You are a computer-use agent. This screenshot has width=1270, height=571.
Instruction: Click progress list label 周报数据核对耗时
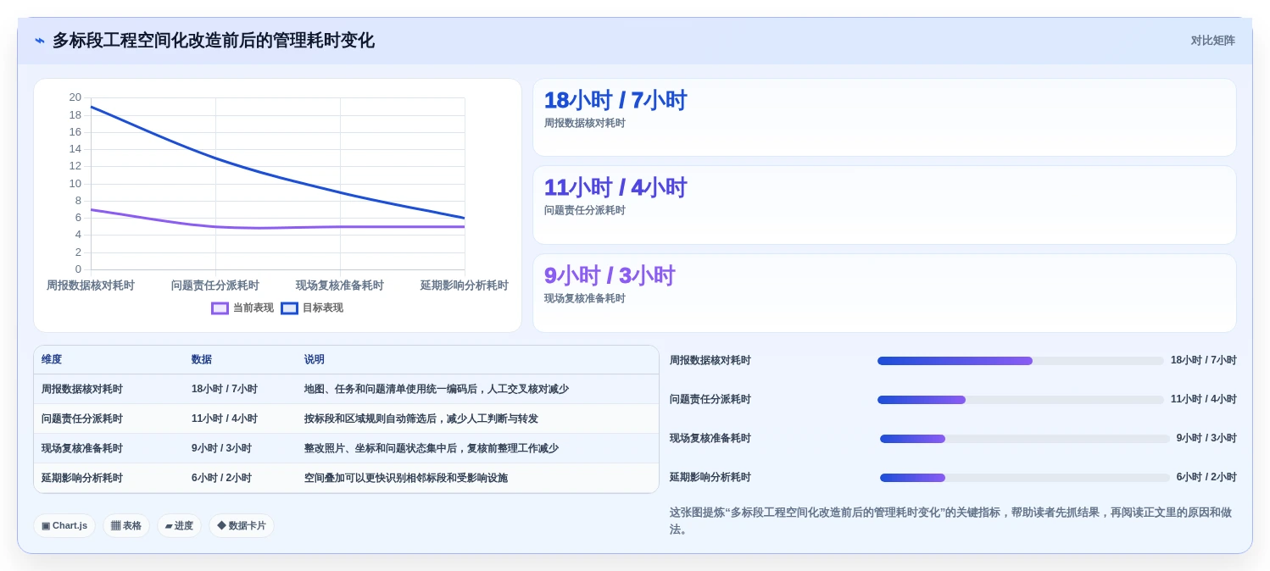pyautogui.click(x=710, y=361)
